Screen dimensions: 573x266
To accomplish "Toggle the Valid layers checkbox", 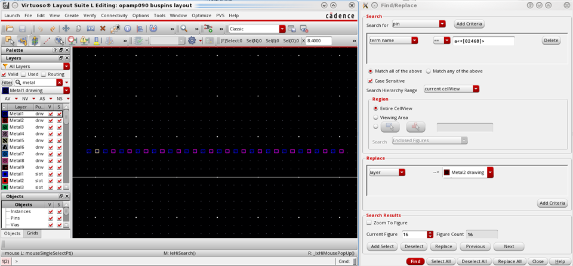I will coord(5,74).
